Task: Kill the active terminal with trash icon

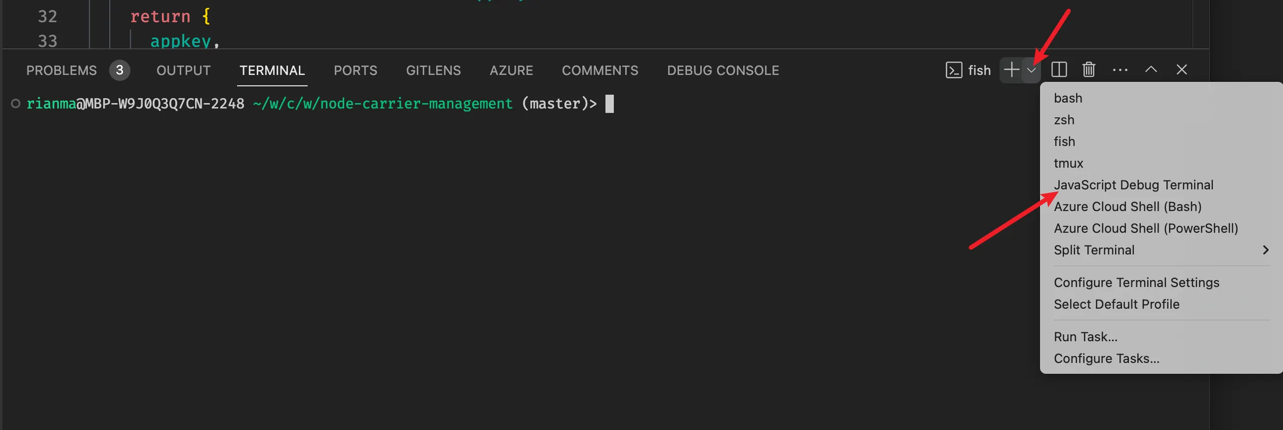Action: tap(1088, 70)
